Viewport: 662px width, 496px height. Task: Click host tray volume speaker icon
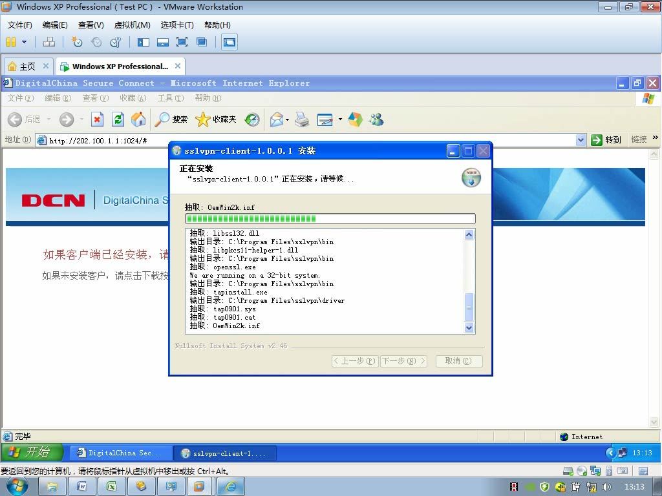pos(606,487)
